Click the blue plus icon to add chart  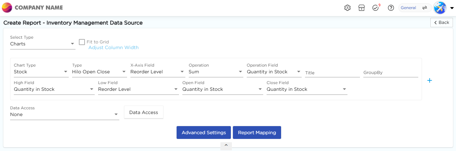(x=429, y=81)
